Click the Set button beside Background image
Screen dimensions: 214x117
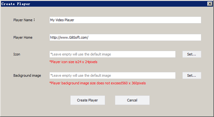(x=192, y=75)
